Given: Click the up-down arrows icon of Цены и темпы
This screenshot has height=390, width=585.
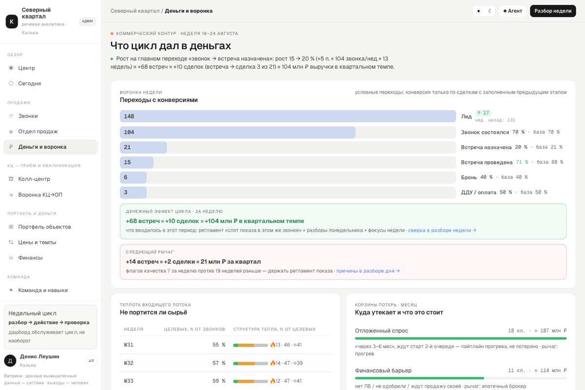Looking at the screenshot, I should point(11,242).
